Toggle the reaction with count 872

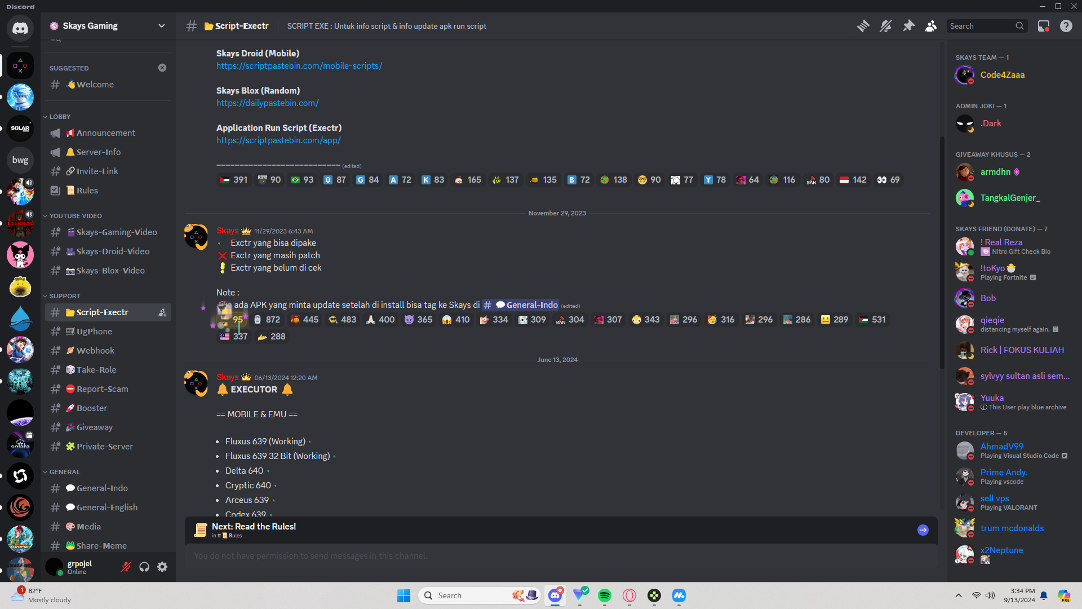tap(267, 320)
